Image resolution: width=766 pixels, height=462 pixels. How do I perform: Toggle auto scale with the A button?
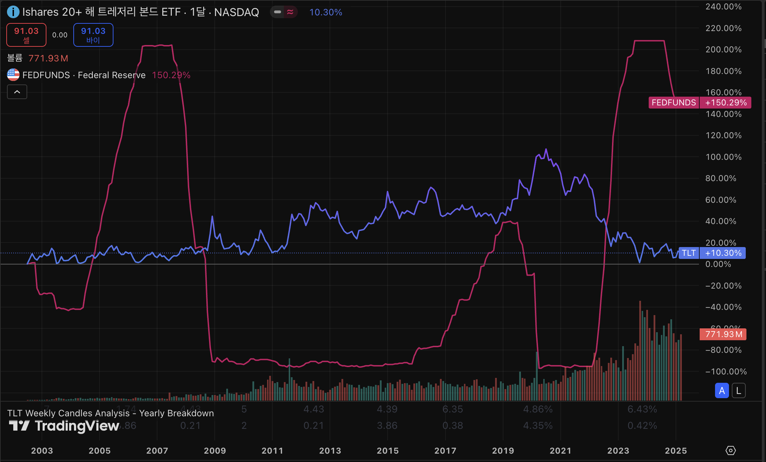click(x=722, y=390)
